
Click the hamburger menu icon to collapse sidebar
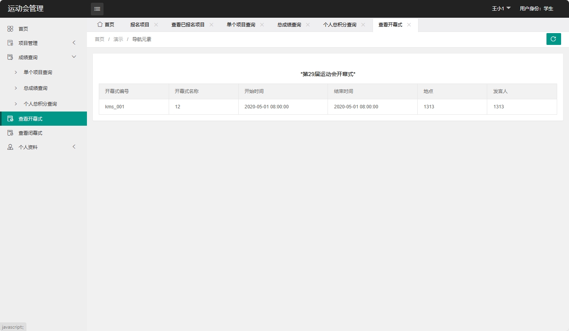(x=97, y=9)
